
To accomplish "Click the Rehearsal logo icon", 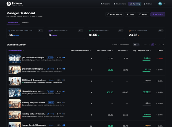I will (9, 4).
